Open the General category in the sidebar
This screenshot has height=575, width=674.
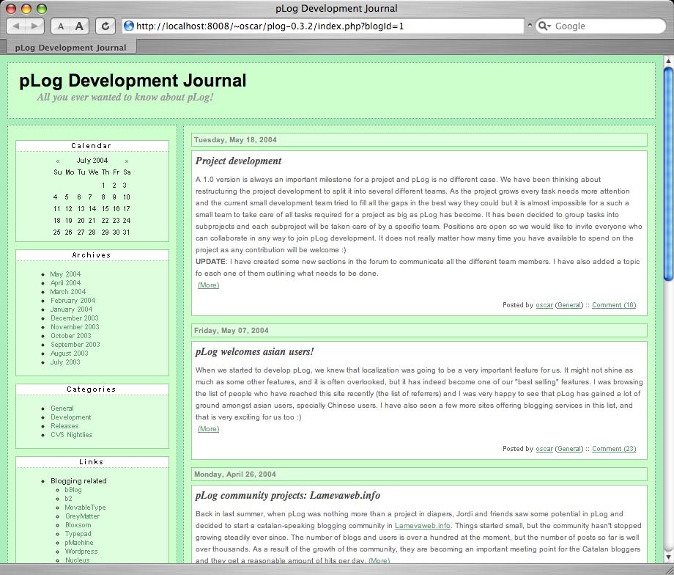pyautogui.click(x=62, y=409)
